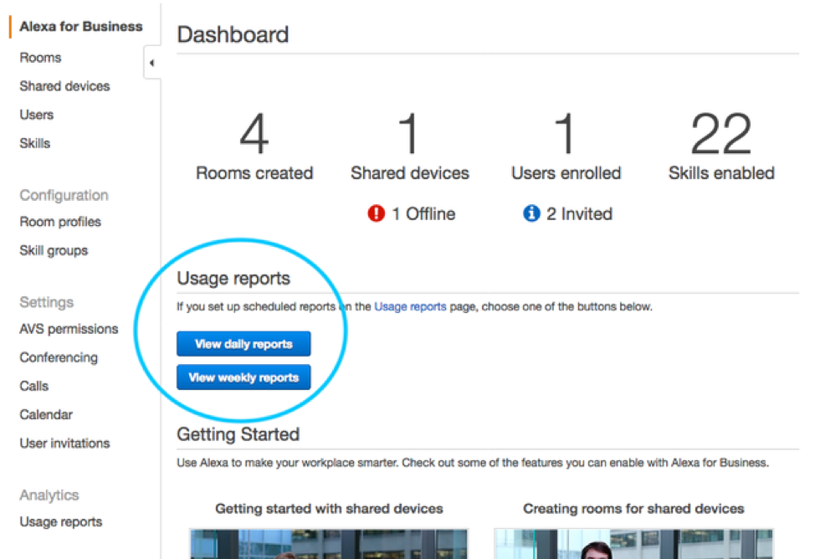This screenshot has width=815, height=559.
Task: Collapse the sidebar with the arrow handle
Action: coord(151,63)
